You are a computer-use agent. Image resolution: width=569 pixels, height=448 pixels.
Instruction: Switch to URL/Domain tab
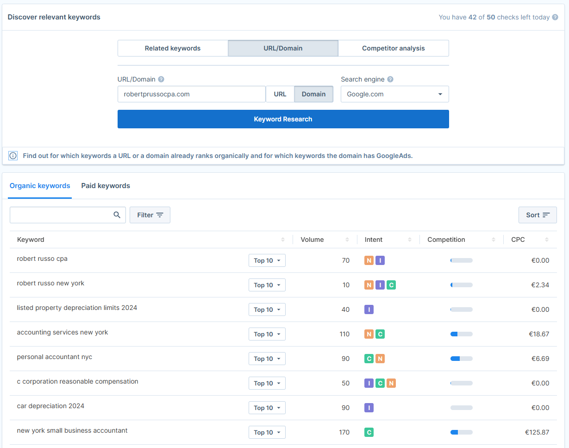point(283,48)
